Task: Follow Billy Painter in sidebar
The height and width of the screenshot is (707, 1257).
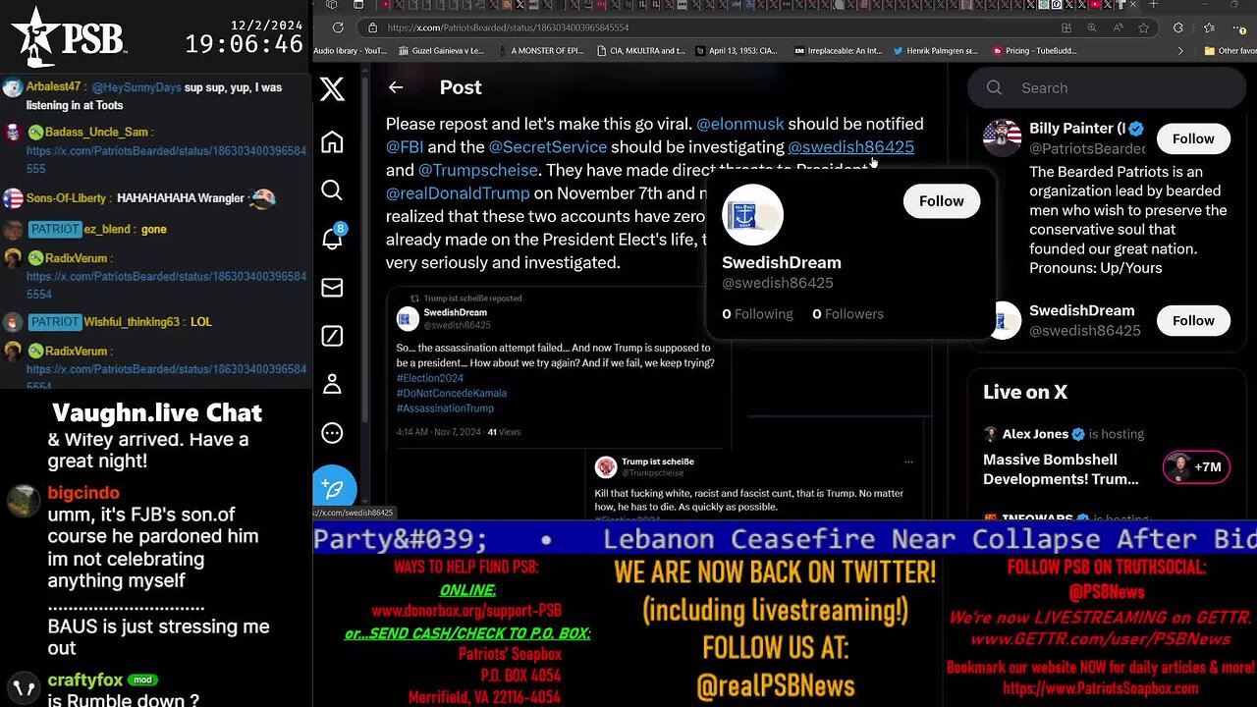Action: [x=1193, y=138]
